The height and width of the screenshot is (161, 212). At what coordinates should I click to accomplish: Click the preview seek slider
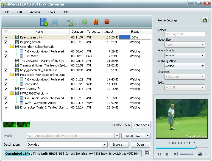point(181,148)
